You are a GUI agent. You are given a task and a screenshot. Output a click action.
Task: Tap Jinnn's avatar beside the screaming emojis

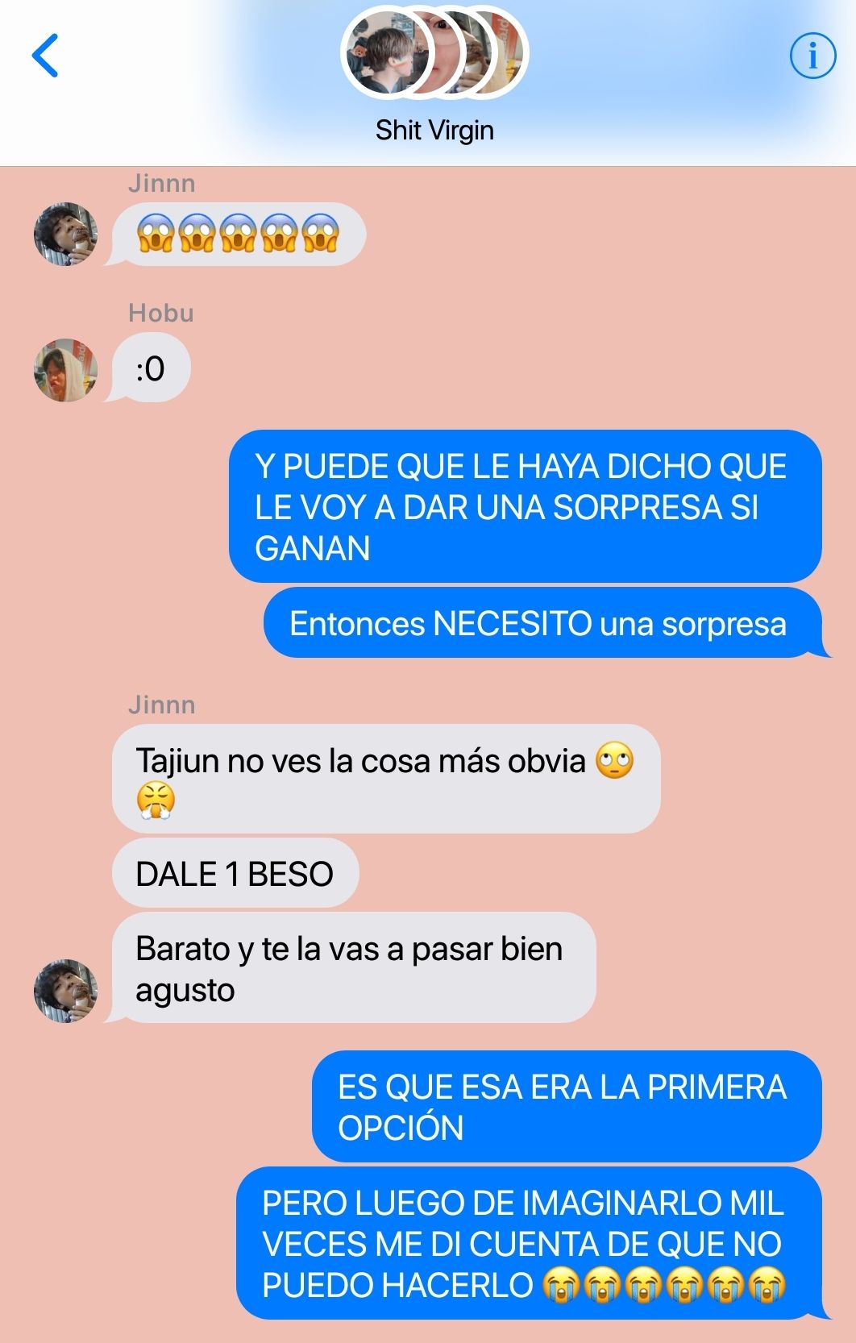click(x=65, y=234)
